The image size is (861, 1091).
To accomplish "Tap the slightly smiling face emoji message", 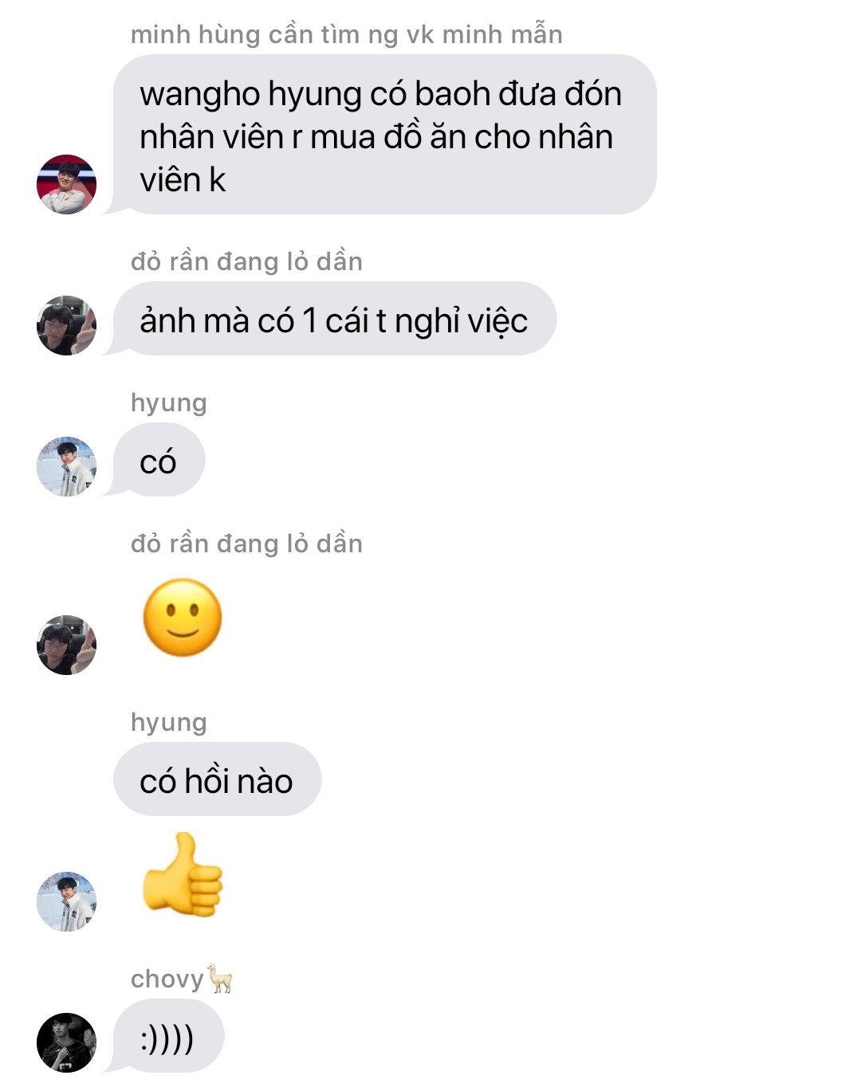I will point(183,618).
